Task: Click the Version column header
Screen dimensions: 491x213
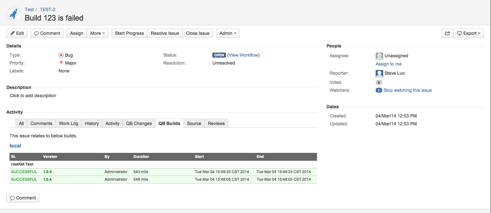Action: click(x=50, y=157)
